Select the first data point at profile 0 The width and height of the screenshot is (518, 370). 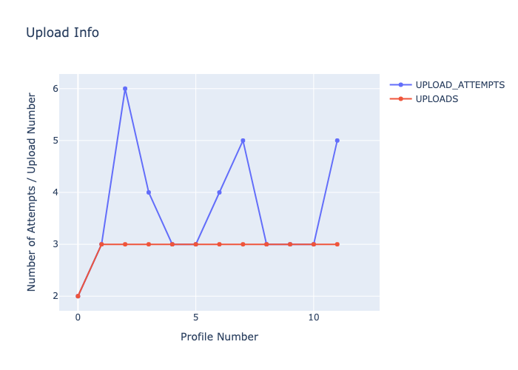point(78,296)
